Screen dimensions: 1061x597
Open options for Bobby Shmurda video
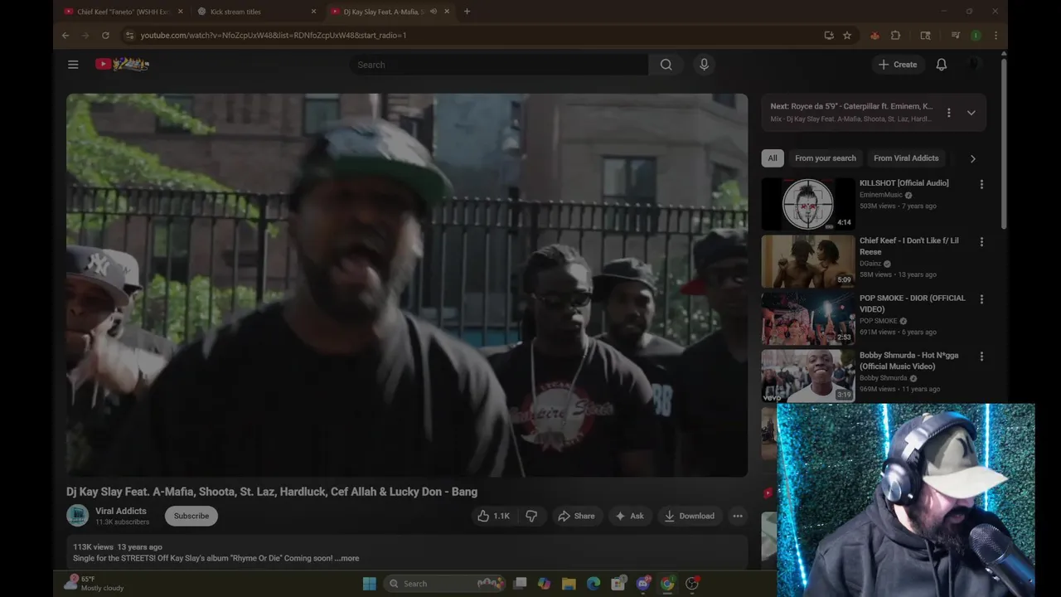981,357
